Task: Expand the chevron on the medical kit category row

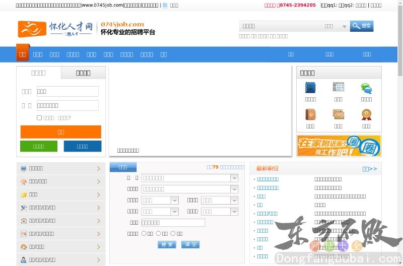Action: pos(98,221)
